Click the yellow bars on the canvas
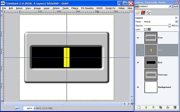The image size is (180, 112). (67, 57)
